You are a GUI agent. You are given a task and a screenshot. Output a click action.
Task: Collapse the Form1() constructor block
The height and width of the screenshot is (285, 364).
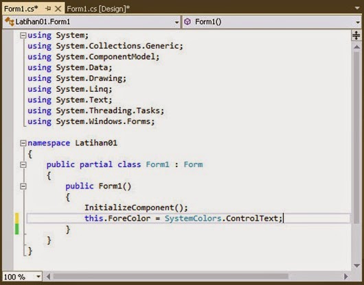(x=23, y=186)
